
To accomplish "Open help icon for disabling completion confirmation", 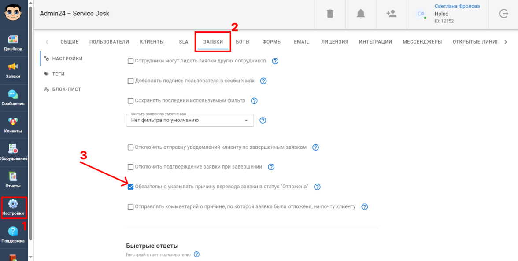I will point(271,167).
